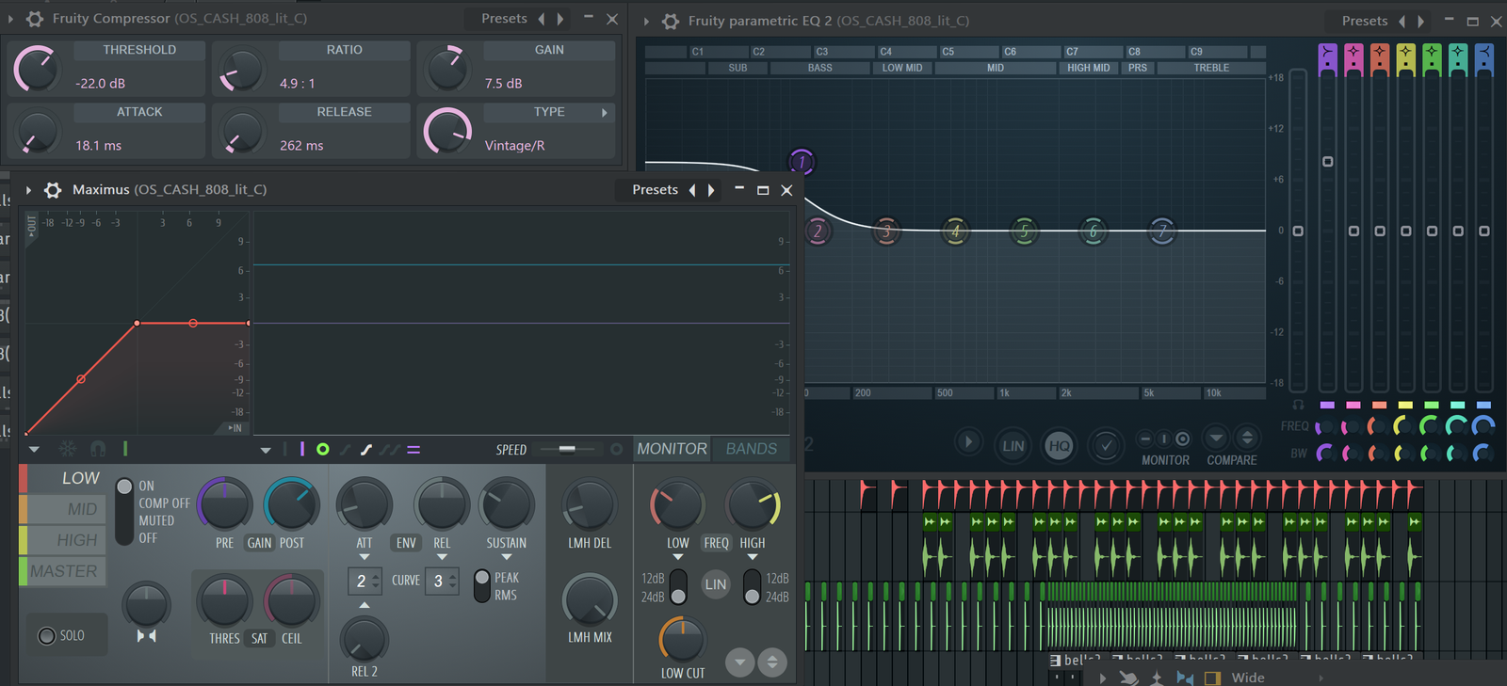This screenshot has height=686, width=1507.
Task: Click the SAT button in Maximus
Action: click(259, 639)
